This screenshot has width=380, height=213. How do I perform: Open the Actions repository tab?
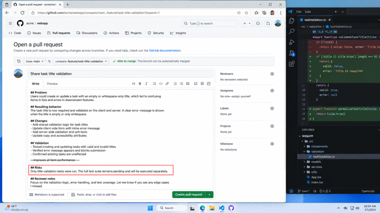pyautogui.click(x=111, y=33)
